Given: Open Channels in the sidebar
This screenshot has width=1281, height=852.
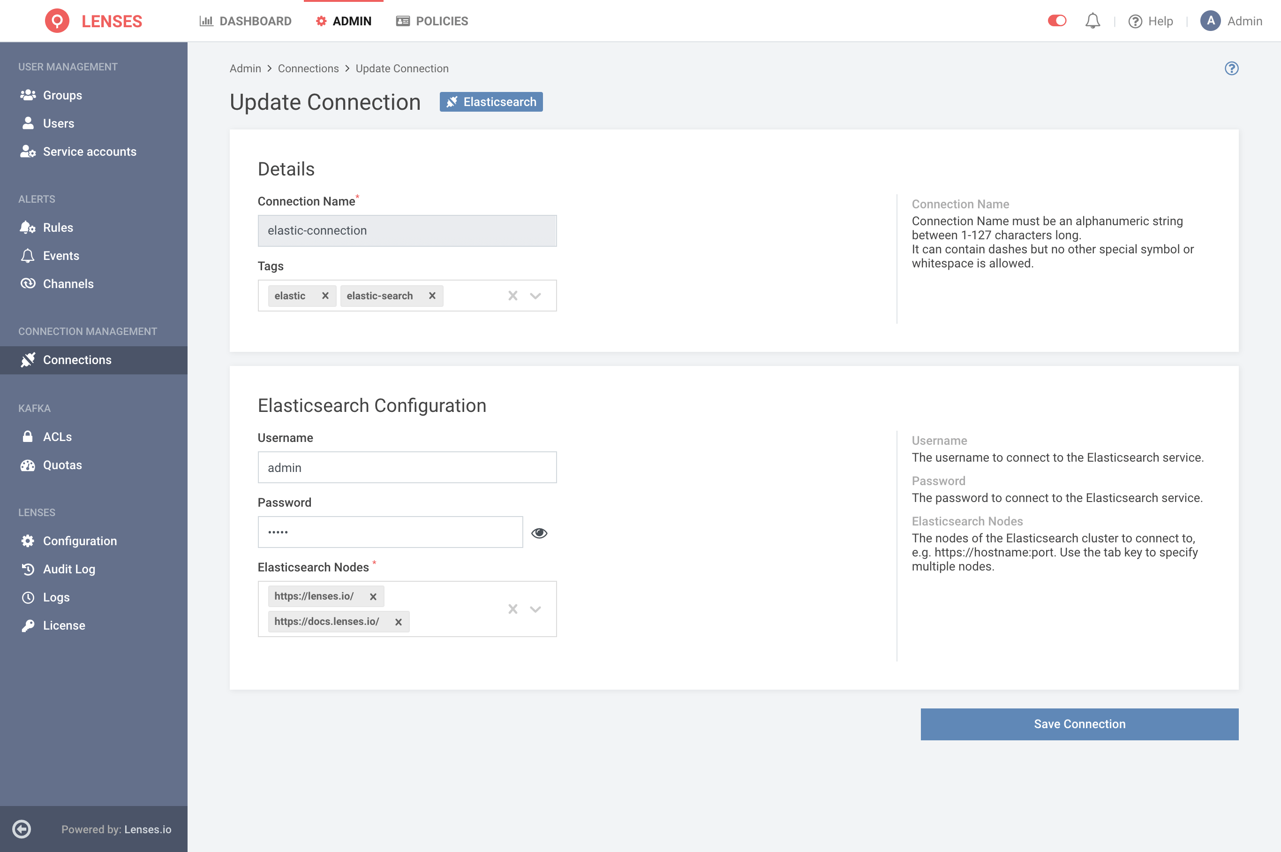Looking at the screenshot, I should click(x=93, y=284).
